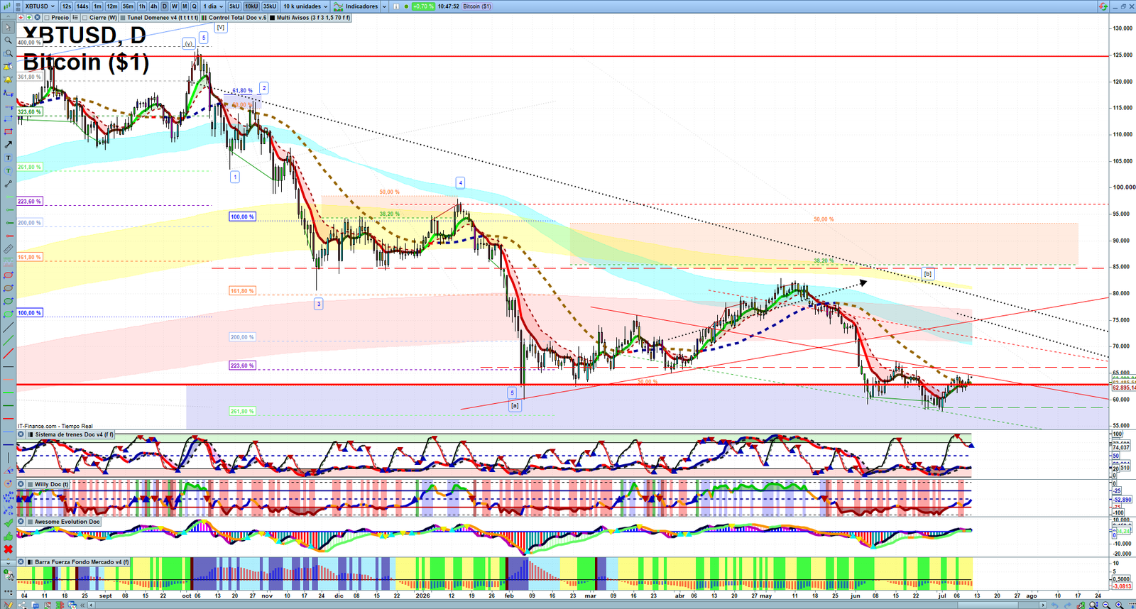The height and width of the screenshot is (609, 1136).
Task: Expand the arrow next to Indicadores
Action: point(384,6)
